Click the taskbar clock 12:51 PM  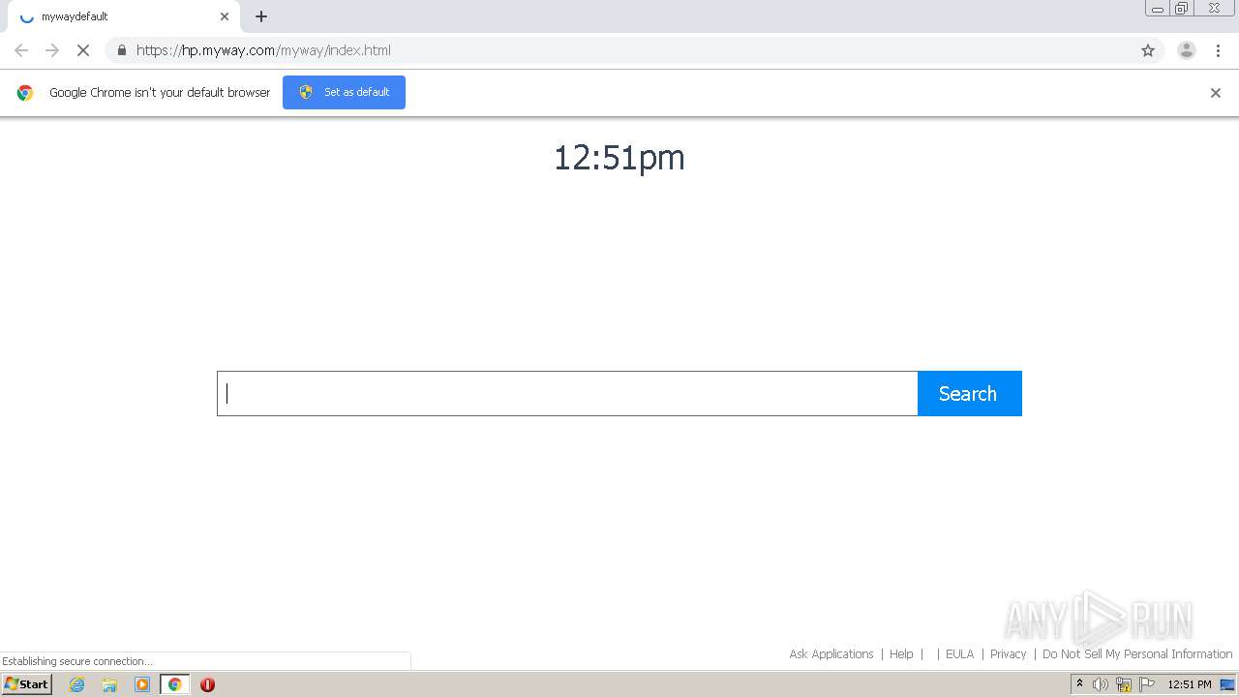tap(1190, 684)
